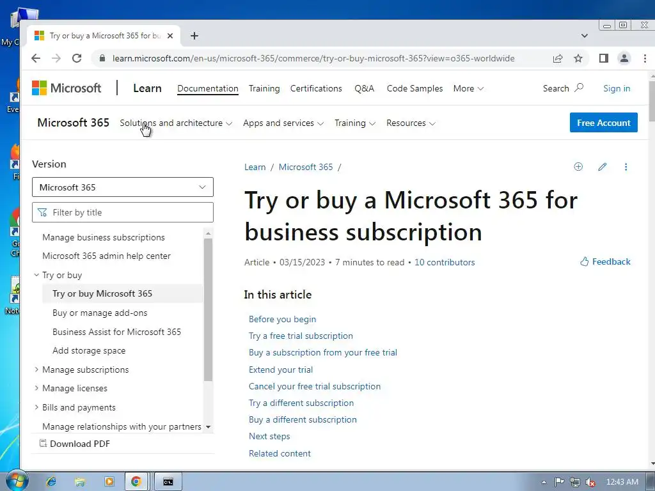
Task: Select the Certifications menu item
Action: [x=316, y=88]
